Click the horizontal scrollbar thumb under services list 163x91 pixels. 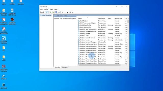click(x=100, y=65)
